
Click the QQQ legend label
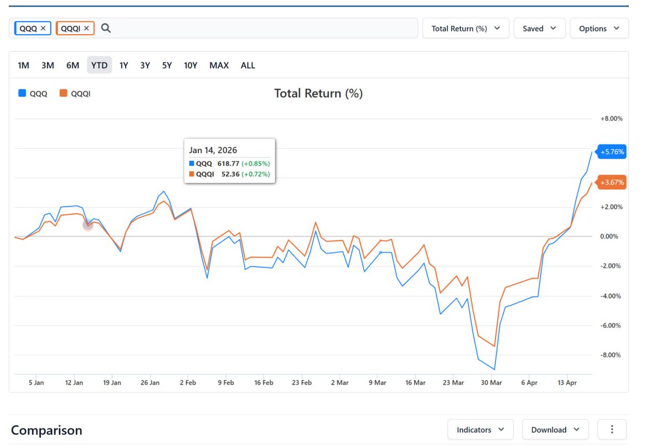coord(39,94)
